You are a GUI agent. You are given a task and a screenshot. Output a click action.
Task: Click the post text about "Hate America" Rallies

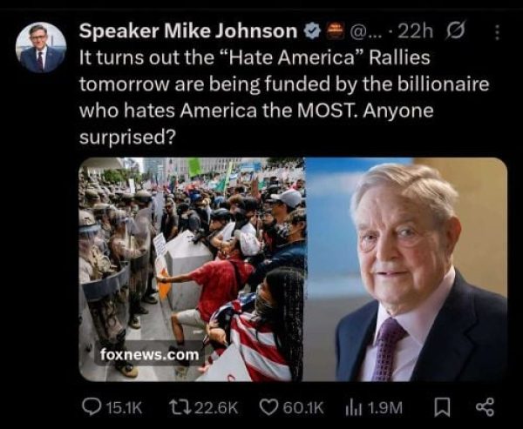tap(284, 97)
